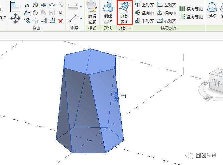Select Trim/Extend Single Element tool
Screen dimensions: 223x165
44,21
